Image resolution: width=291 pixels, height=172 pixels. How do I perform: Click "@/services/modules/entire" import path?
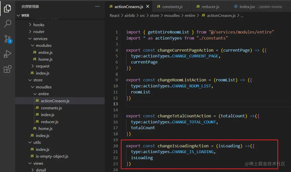coord(241,32)
